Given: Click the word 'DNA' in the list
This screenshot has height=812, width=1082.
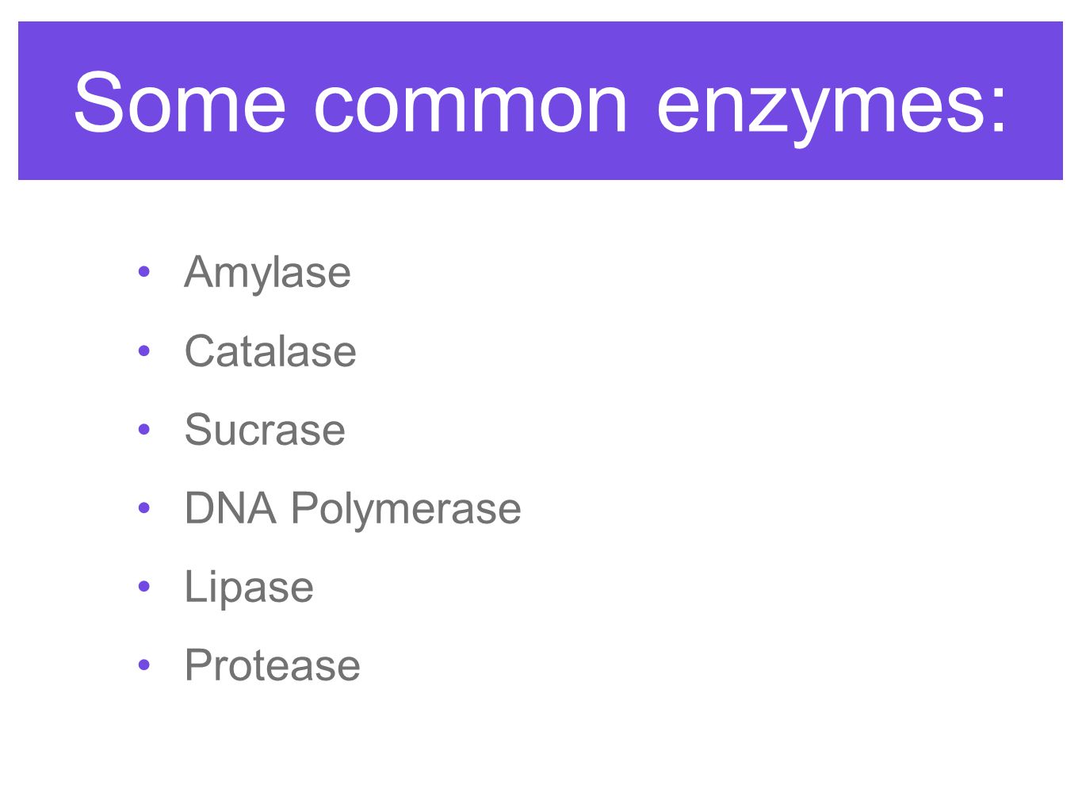Looking at the screenshot, I should coord(230,508).
